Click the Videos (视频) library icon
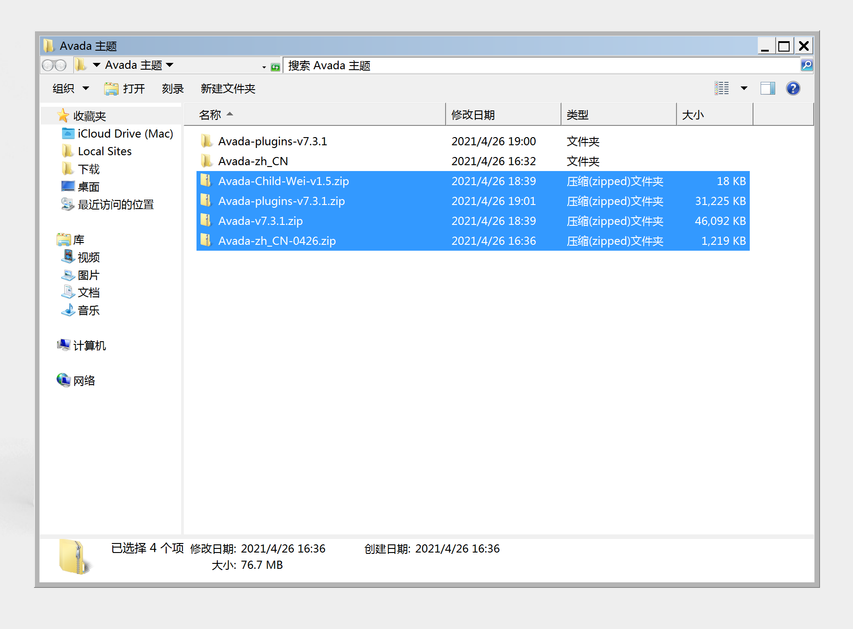 [x=68, y=257]
